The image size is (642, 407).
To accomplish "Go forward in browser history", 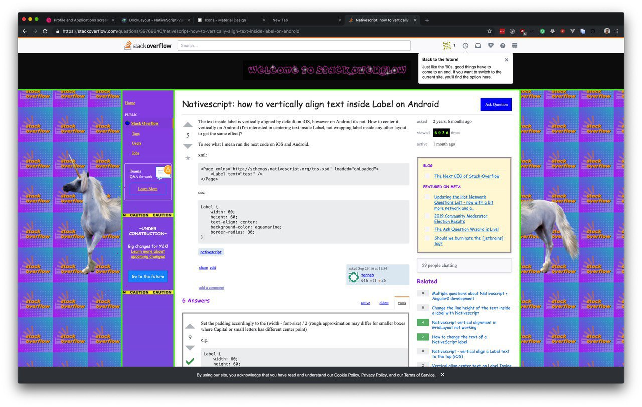I will click(x=35, y=31).
